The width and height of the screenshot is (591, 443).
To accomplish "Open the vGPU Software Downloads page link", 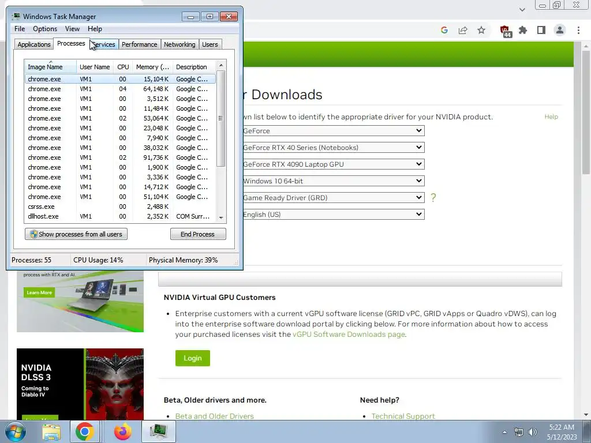I will point(349,334).
